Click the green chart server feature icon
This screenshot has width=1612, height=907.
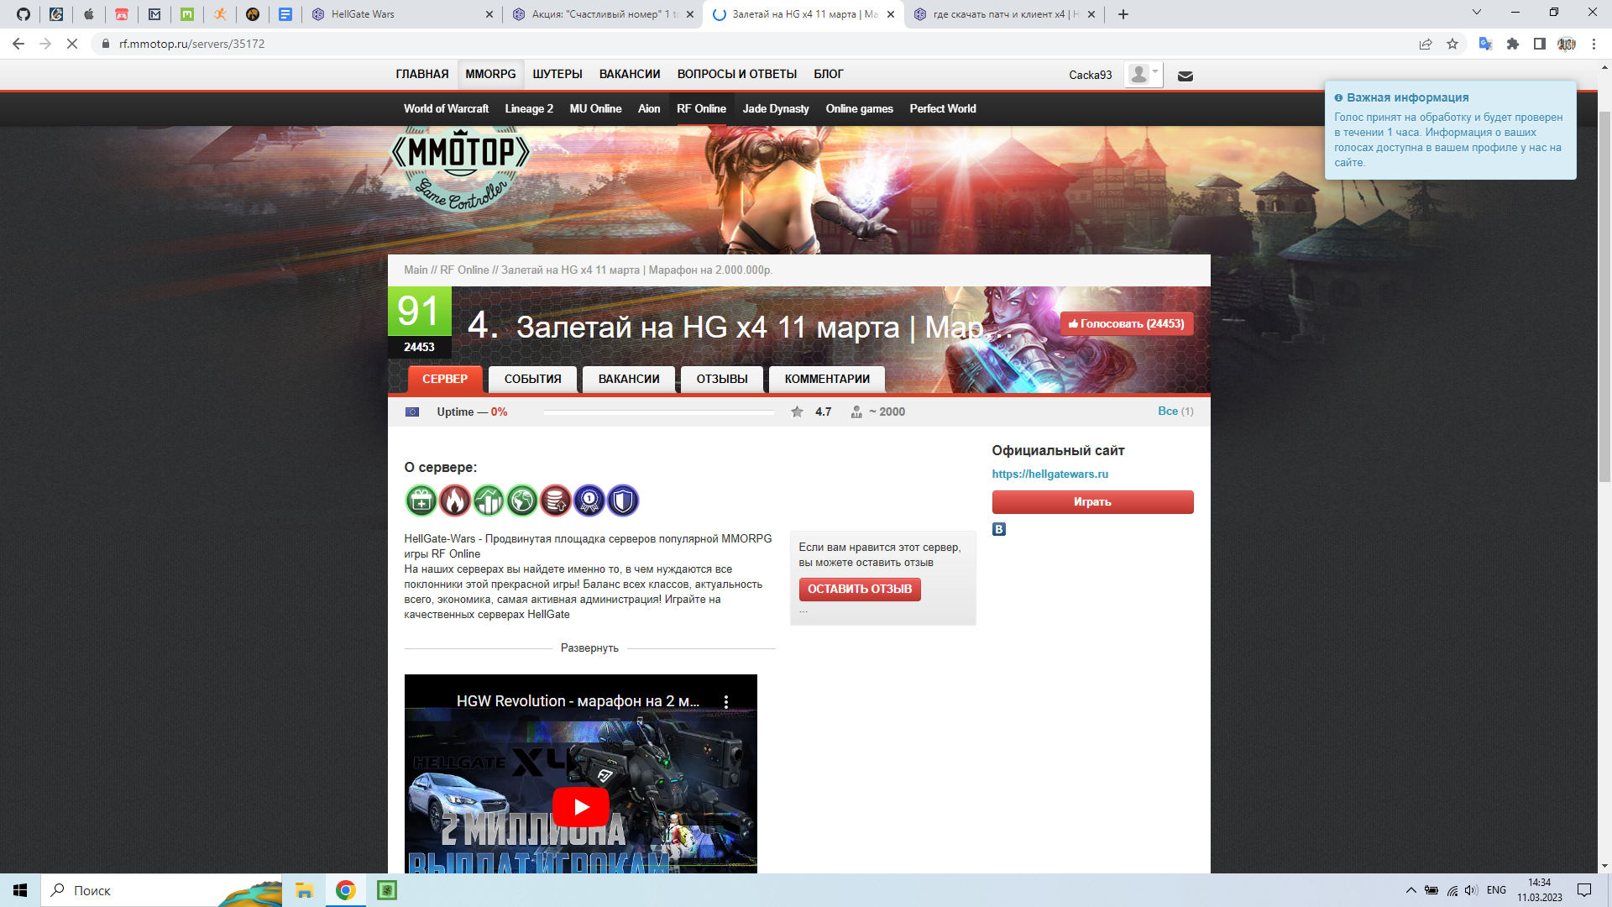click(x=489, y=501)
